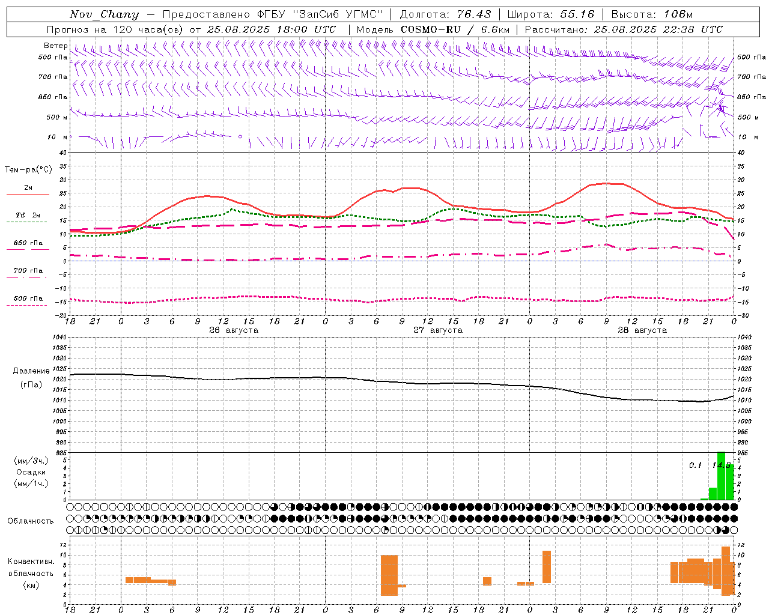
Task: Click the '28 августа' date label
Action: 642,330
